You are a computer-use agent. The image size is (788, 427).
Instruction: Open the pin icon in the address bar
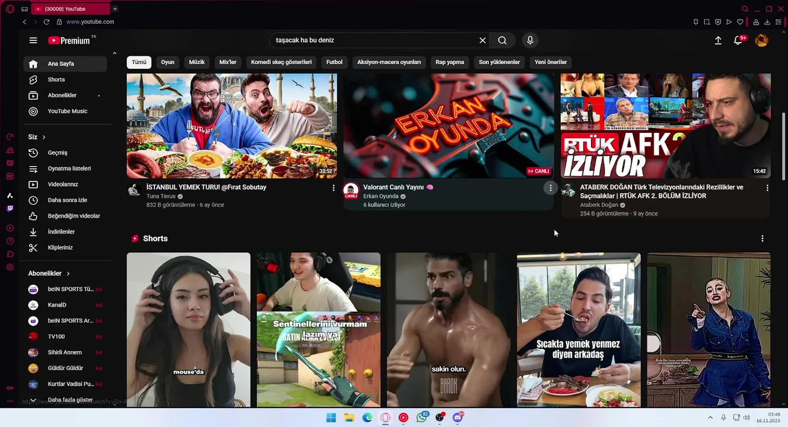tap(695, 22)
